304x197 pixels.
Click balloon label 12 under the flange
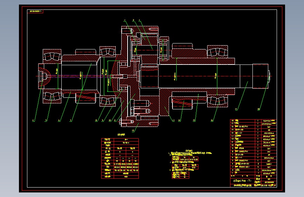[x=133, y=130]
